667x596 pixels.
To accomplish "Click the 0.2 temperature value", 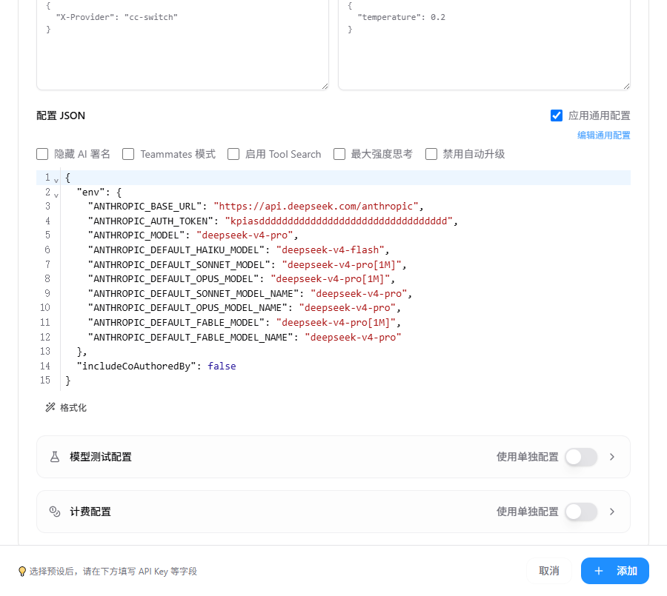I will [x=438, y=18].
